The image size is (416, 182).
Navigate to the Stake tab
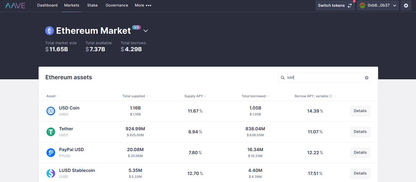click(x=92, y=6)
